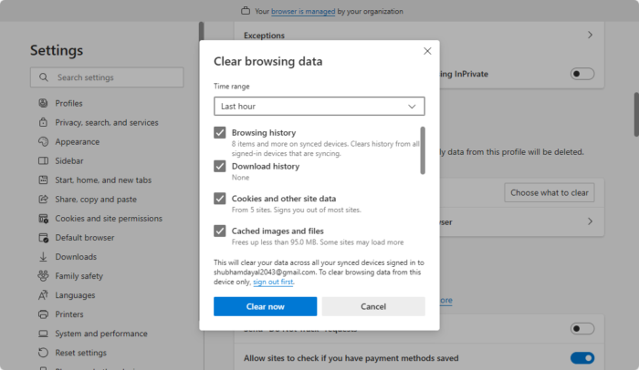Viewport: 639px width, 370px height.
Task: Select the Downloads icon in sidebar
Action: (43, 257)
